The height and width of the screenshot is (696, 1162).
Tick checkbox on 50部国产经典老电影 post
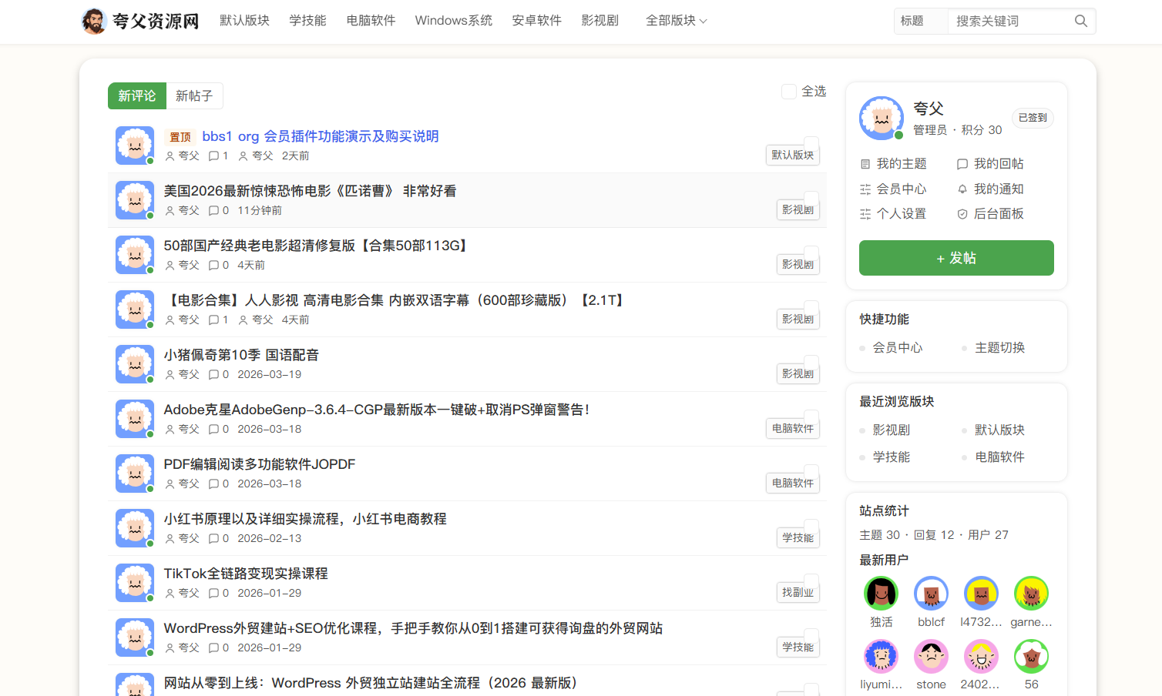[811, 253]
